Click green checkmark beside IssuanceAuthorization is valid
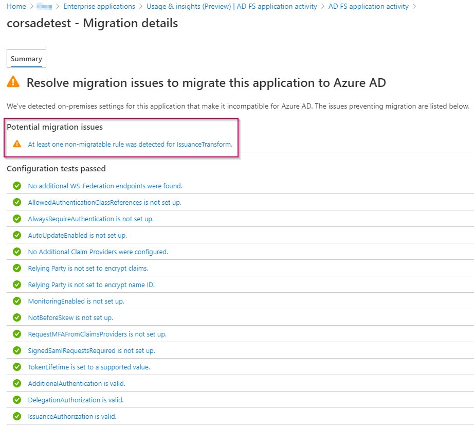Viewport: 474px width, 443px height. (x=17, y=416)
